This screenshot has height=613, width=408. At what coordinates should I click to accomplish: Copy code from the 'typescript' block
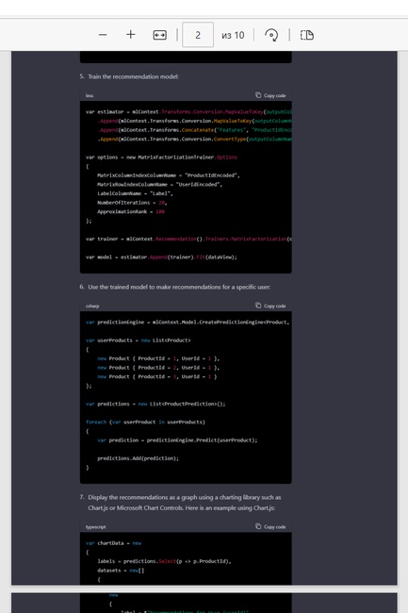270,526
